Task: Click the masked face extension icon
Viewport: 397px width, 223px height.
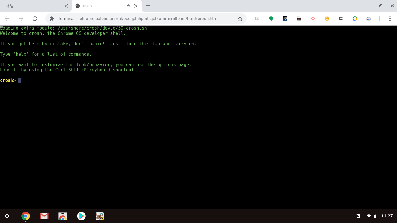Action: pyautogui.click(x=299, y=19)
